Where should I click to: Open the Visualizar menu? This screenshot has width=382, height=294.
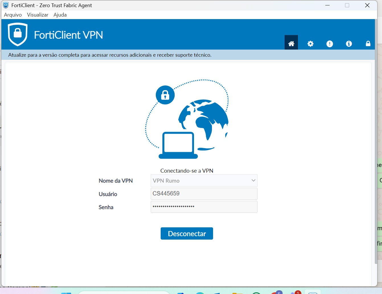click(x=38, y=15)
